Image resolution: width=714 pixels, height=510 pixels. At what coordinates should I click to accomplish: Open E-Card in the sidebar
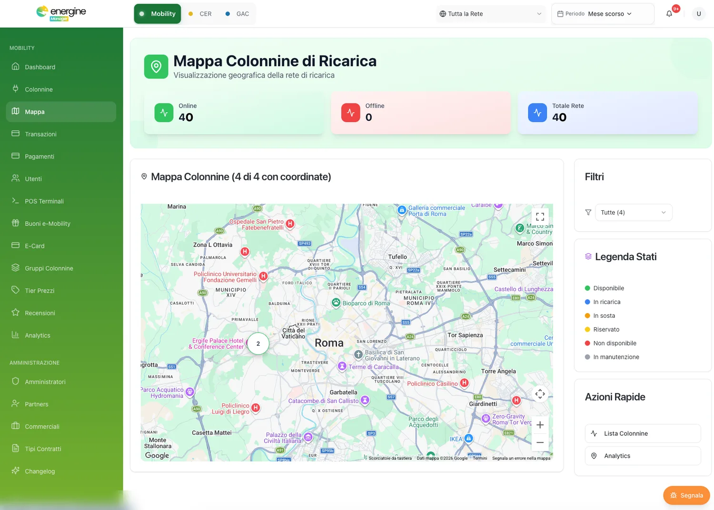[x=61, y=246]
